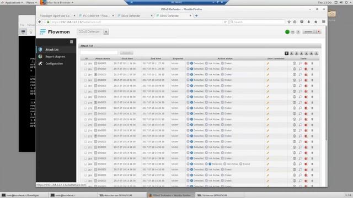This screenshot has height=198, width=353.
Task: Click the blue Detected info icon for attack 186
Action: click(x=191, y=63)
